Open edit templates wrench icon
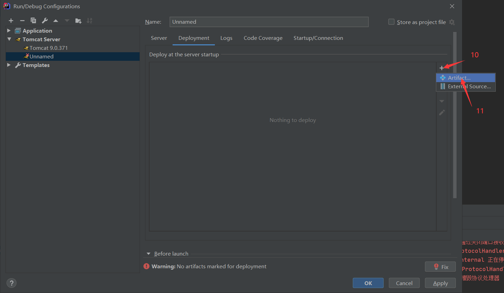Screen dimensions: 504x293 tap(45, 21)
